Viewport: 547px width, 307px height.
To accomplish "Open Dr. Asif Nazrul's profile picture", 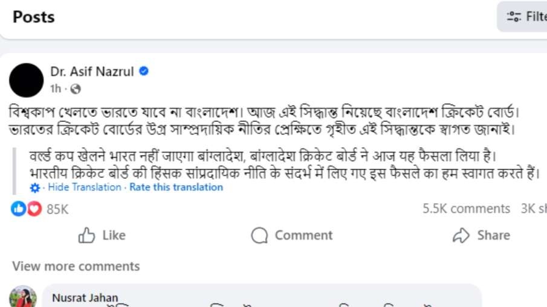I will (x=27, y=80).
